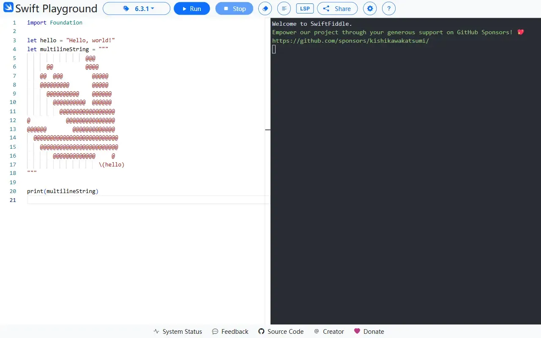This screenshot has height=338, width=541.
Task: Open the Donate link
Action: click(369, 332)
